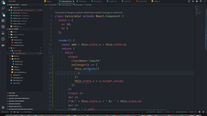This screenshot has height=116, width=207.
Task: Open notifications bell in status bar
Action: tap(203, 112)
